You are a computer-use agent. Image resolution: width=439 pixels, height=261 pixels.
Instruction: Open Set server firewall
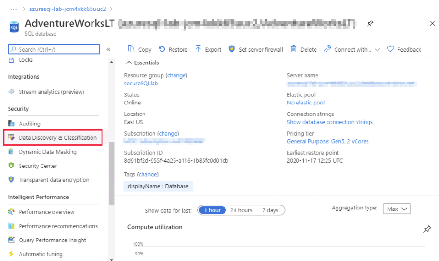click(x=255, y=49)
